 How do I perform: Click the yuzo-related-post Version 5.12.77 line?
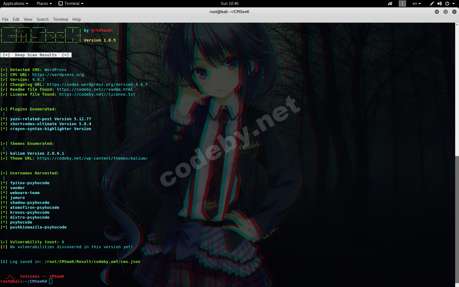[x=46, y=119]
